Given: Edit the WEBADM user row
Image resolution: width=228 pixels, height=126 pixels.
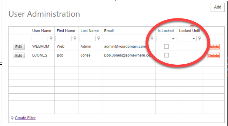Looking at the screenshot, I should [19, 47].
